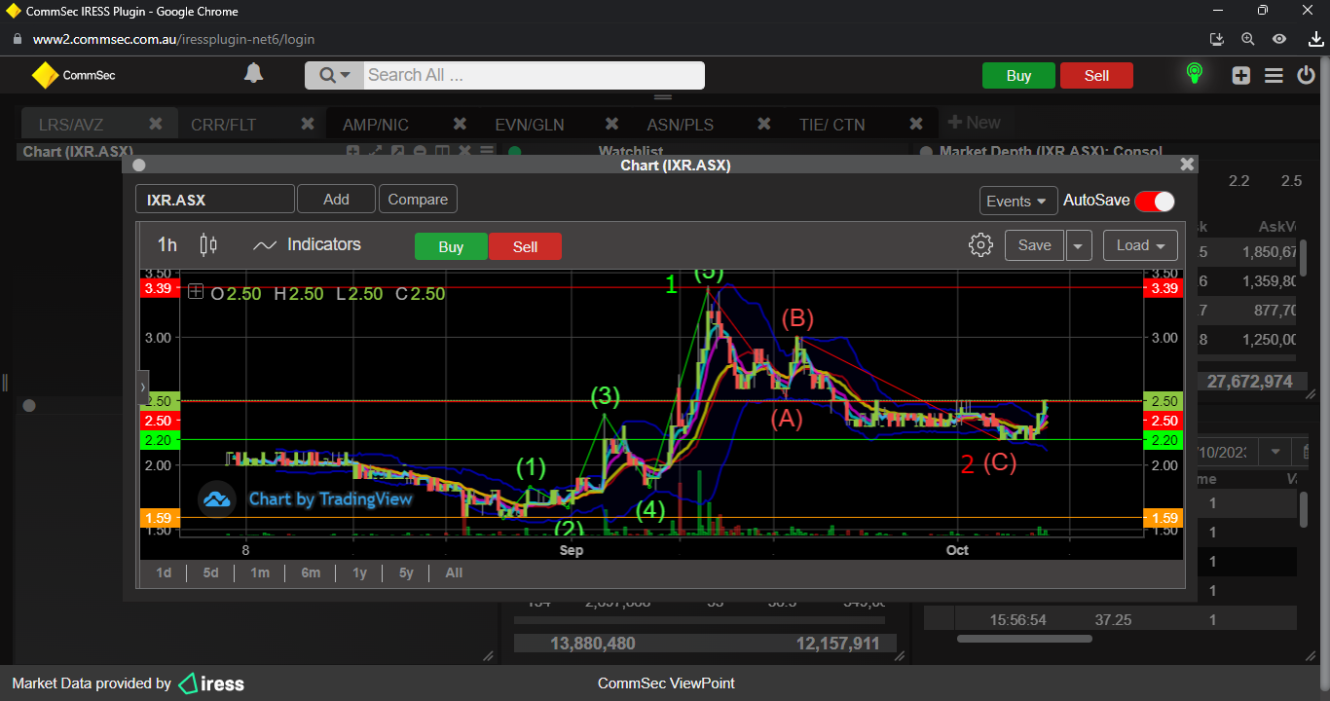This screenshot has width=1330, height=701.
Task: Click the add widget plus icon
Action: [x=1240, y=75]
